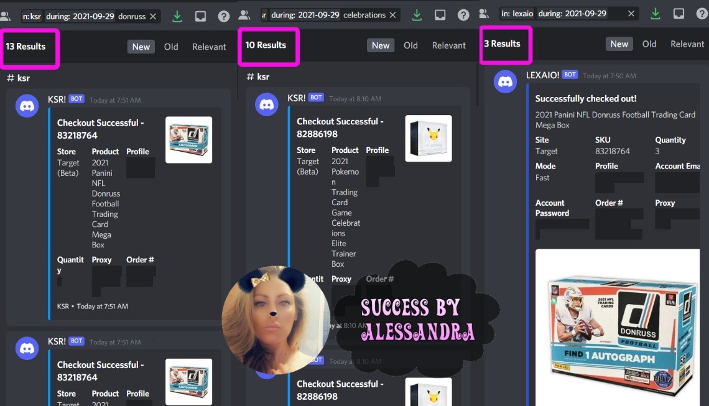Click LEXAIO! username
This screenshot has height=406, width=709.
click(542, 75)
